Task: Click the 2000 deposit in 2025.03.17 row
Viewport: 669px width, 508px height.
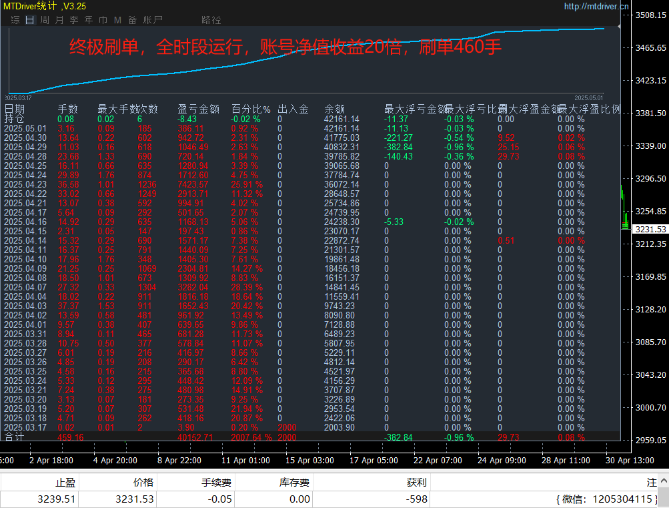Action: 287,427
